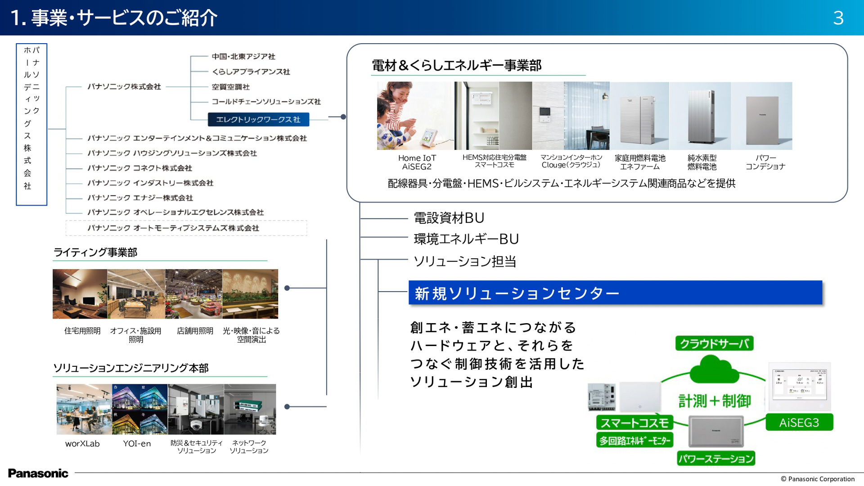
Task: Expand the パナソニック オートモーティブシステムズ株式会社 node
Action: pos(172,229)
